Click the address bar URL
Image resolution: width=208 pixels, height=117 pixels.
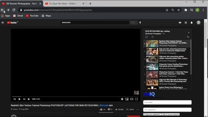(58, 10)
